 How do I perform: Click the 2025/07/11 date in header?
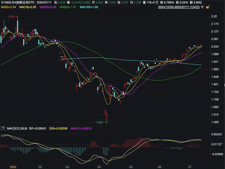point(44,2)
